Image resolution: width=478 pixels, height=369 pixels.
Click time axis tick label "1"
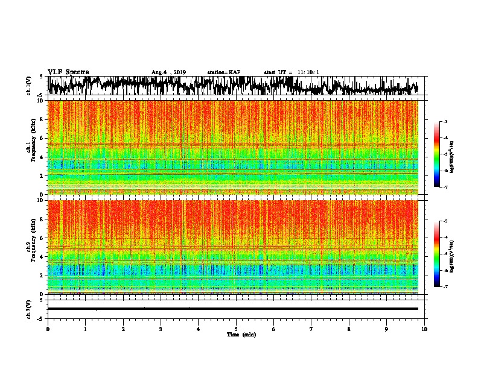pyautogui.click(x=85, y=329)
